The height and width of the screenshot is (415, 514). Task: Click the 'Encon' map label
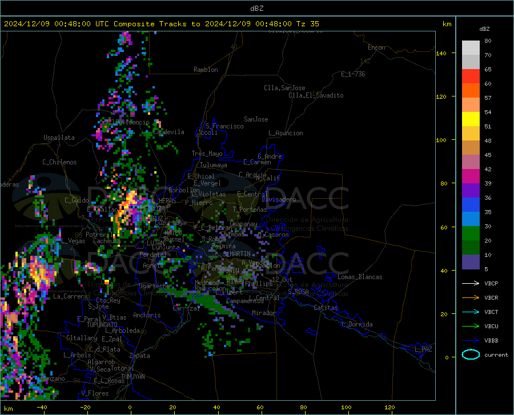pyautogui.click(x=376, y=47)
